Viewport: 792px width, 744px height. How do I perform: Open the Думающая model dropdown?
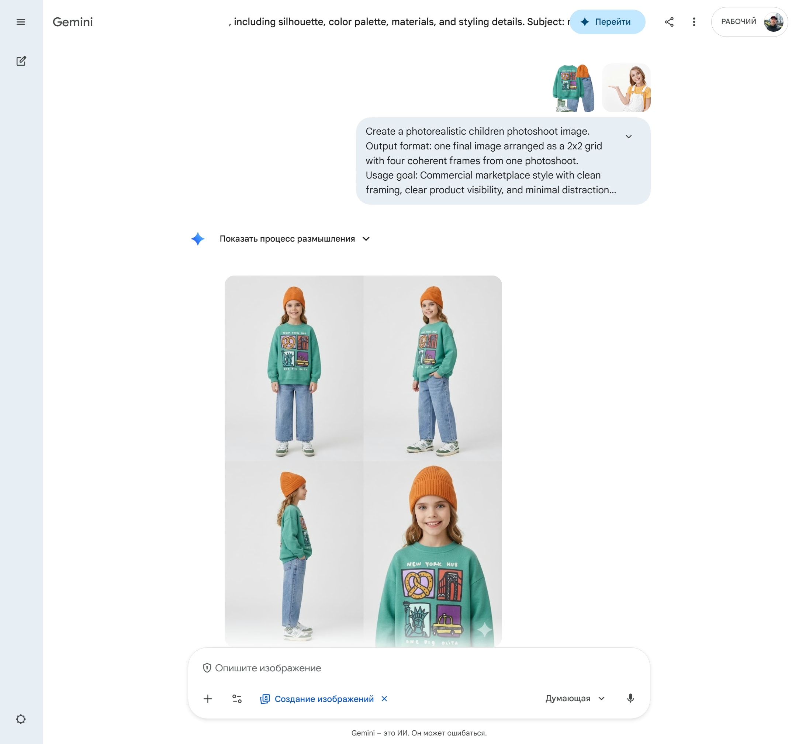pyautogui.click(x=574, y=698)
